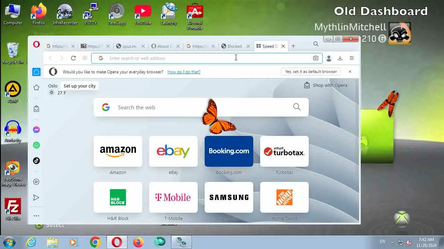
Task: Open Internet Explorer from the taskbar
Action: coord(31,242)
